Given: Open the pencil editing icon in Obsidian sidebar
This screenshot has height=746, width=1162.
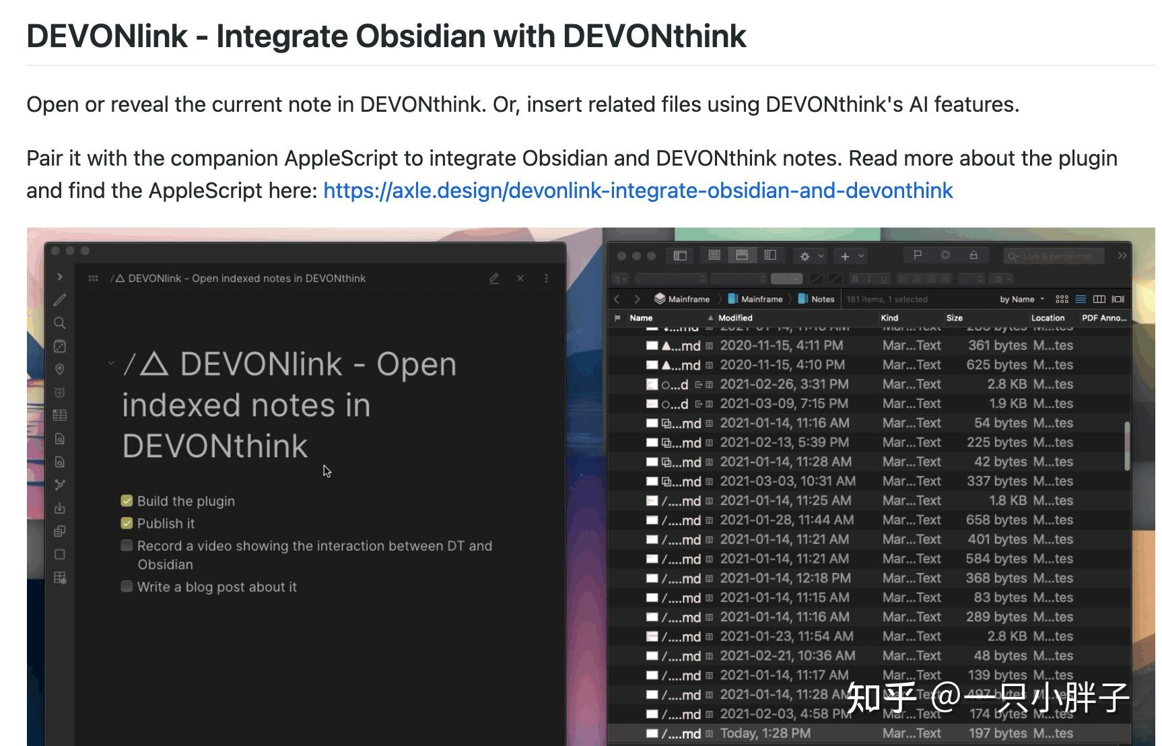Looking at the screenshot, I should click(59, 300).
